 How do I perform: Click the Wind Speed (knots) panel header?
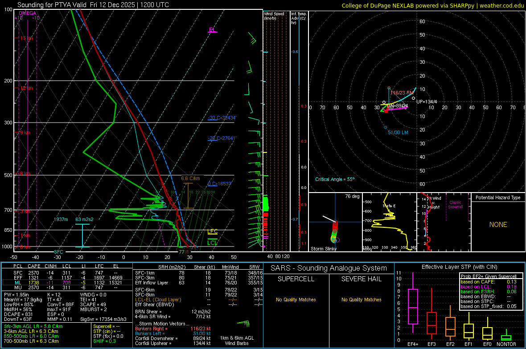274,16
